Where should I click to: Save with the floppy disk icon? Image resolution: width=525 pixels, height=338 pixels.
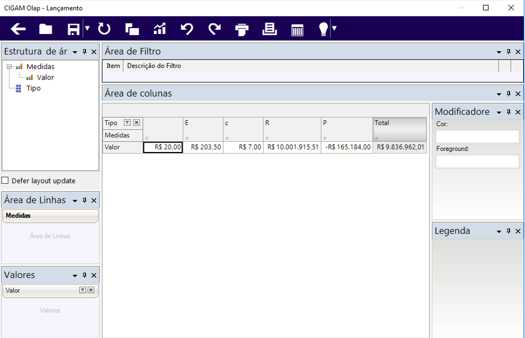74,29
